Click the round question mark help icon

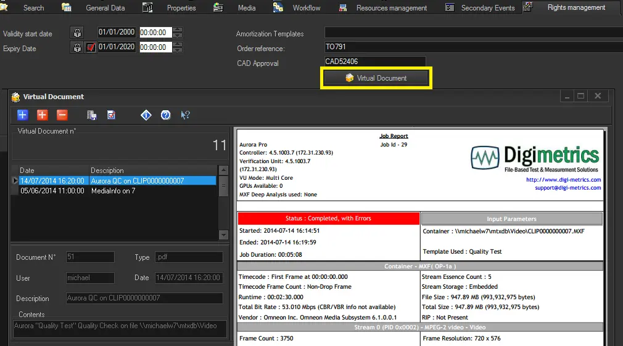pos(165,115)
